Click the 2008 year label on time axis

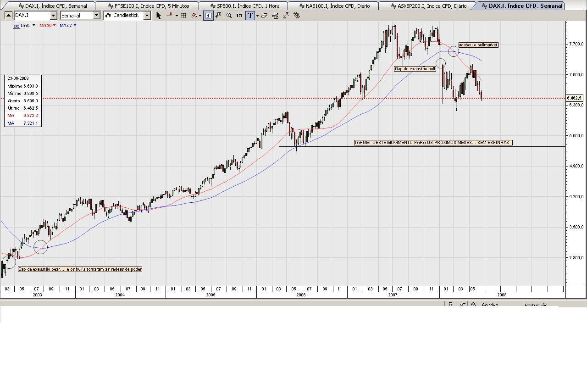[502, 295]
